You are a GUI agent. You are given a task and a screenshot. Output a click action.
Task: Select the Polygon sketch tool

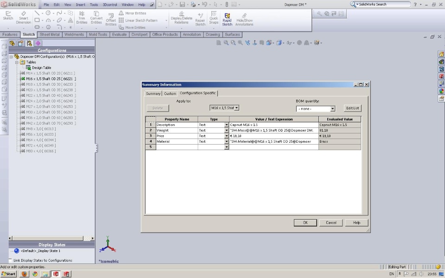click(48, 27)
